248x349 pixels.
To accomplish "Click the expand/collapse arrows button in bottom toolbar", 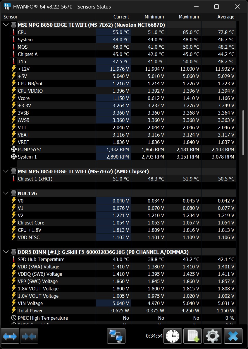I will 10,336.
